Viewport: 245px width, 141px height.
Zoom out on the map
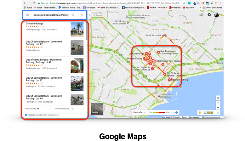pos(218,107)
